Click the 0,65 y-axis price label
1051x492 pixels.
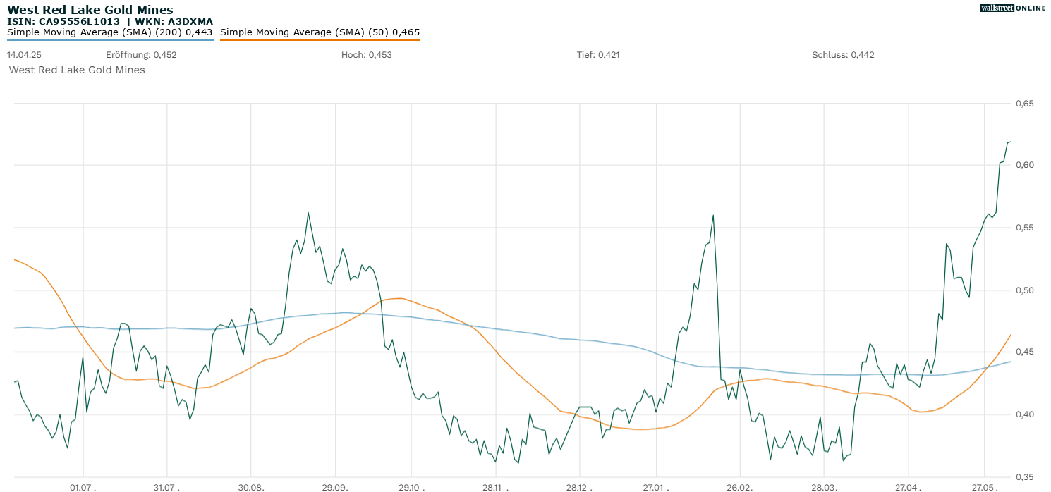click(1024, 104)
